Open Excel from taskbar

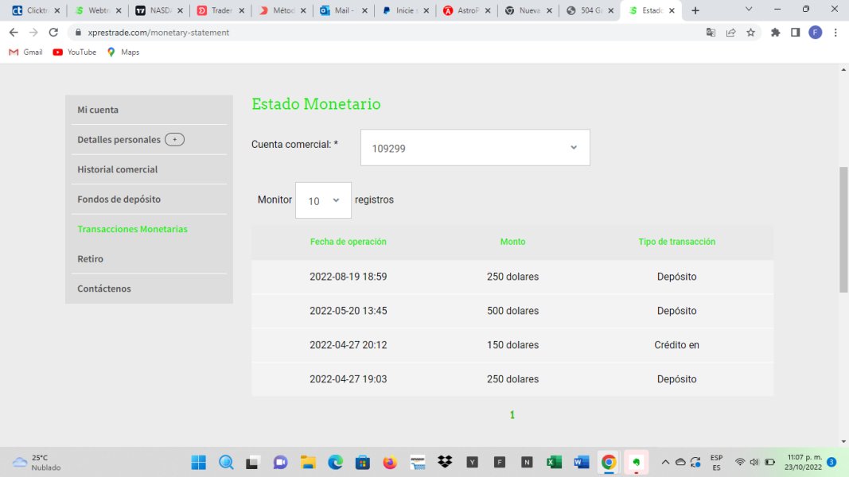pos(554,463)
